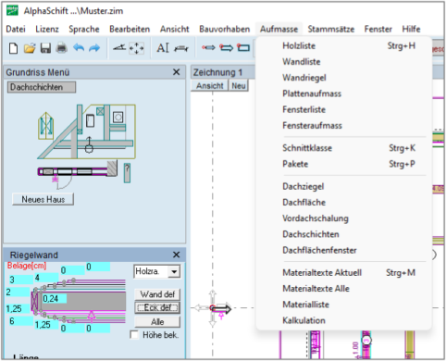446x361 pixels.
Task: Redo with the blue forward arrow
Action: 94,48
